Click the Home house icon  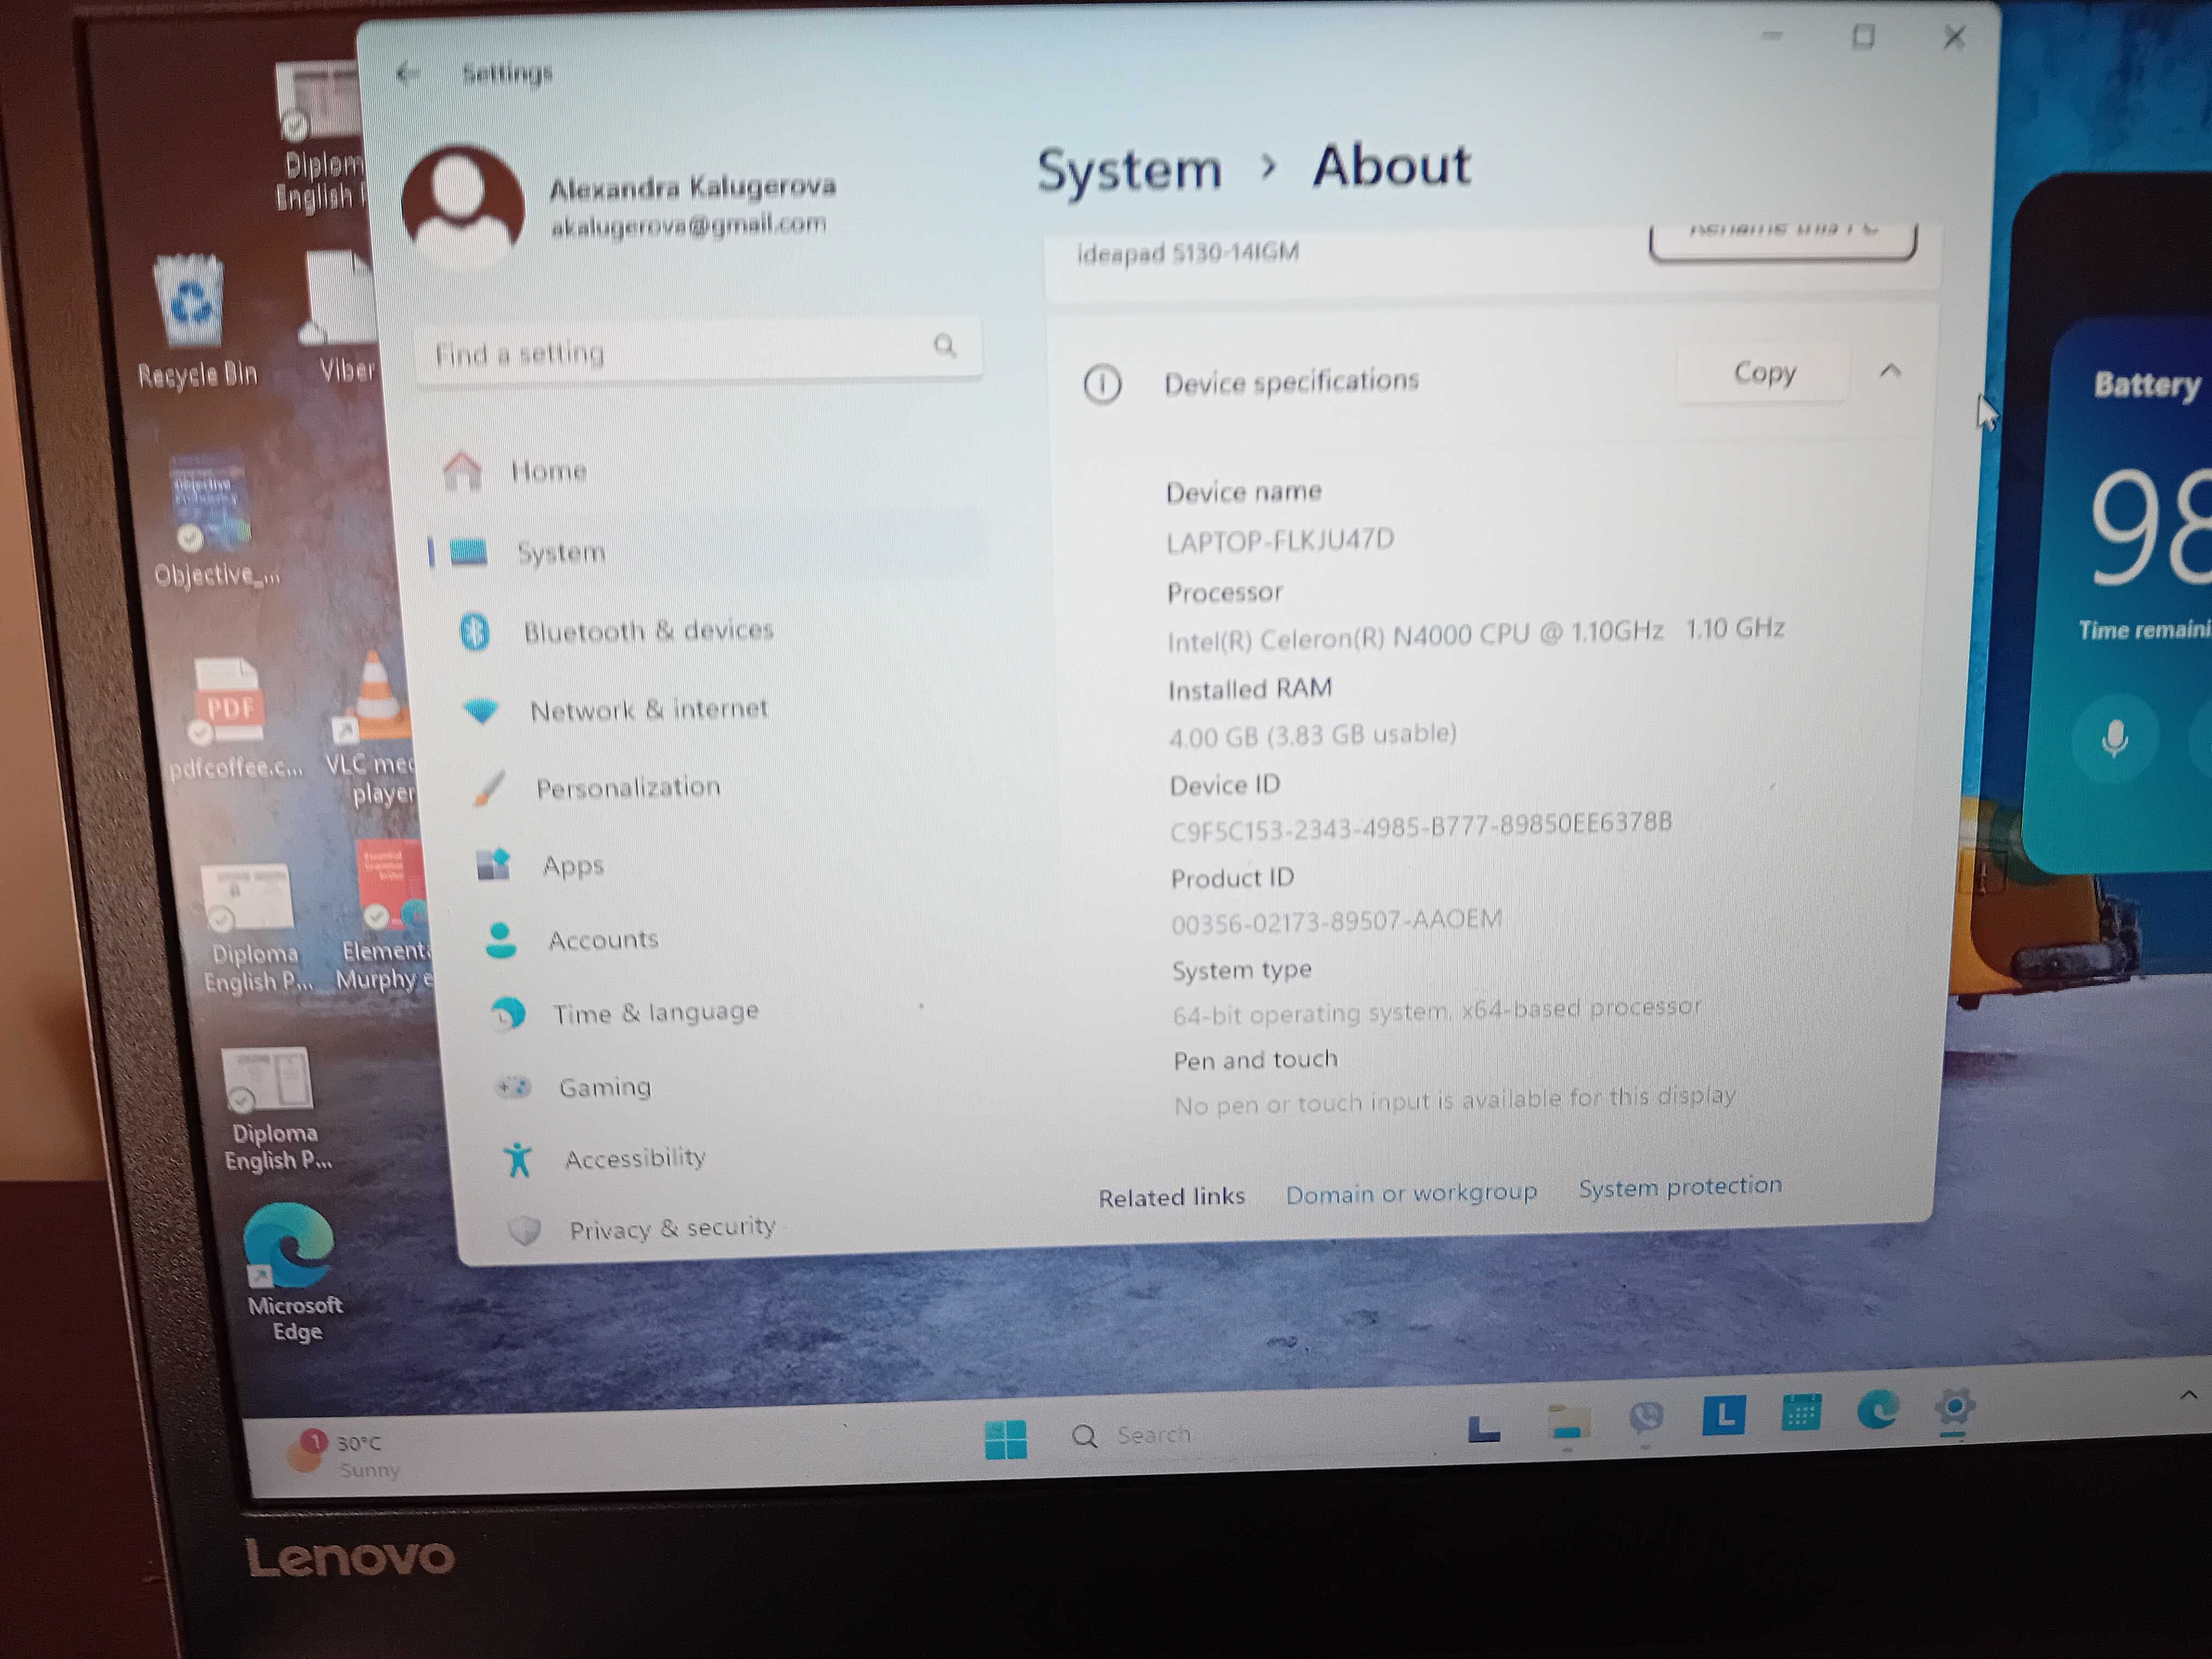click(x=463, y=471)
